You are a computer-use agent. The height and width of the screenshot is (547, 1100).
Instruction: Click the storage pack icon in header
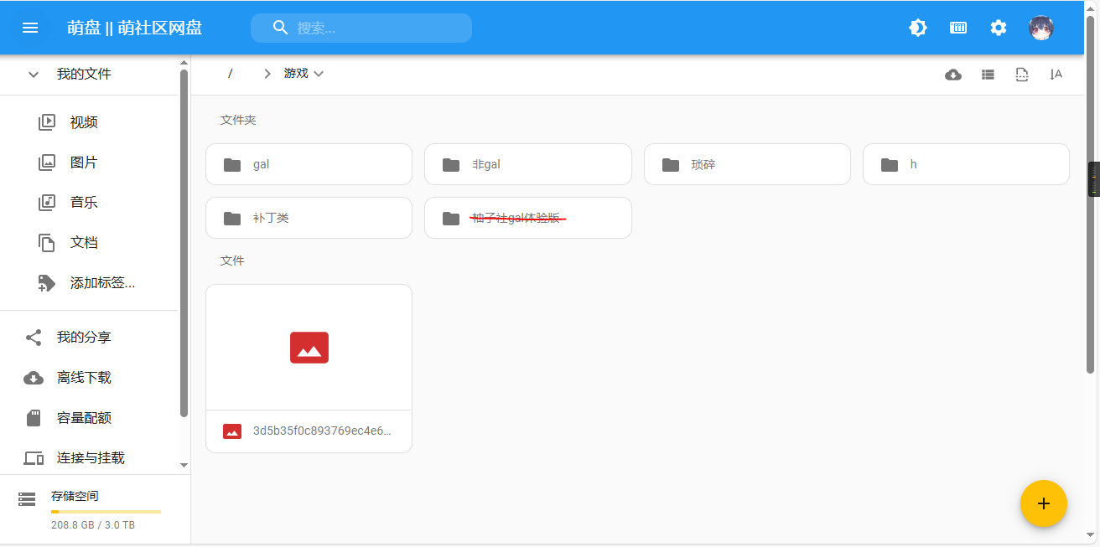958,28
